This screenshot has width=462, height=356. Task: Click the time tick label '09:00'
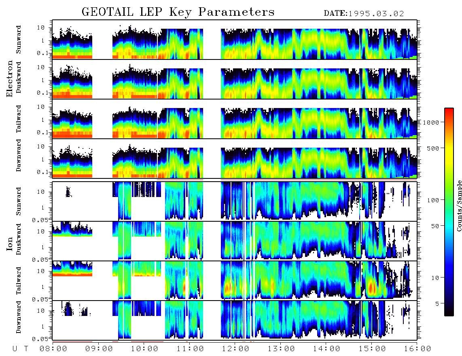[x=99, y=349]
